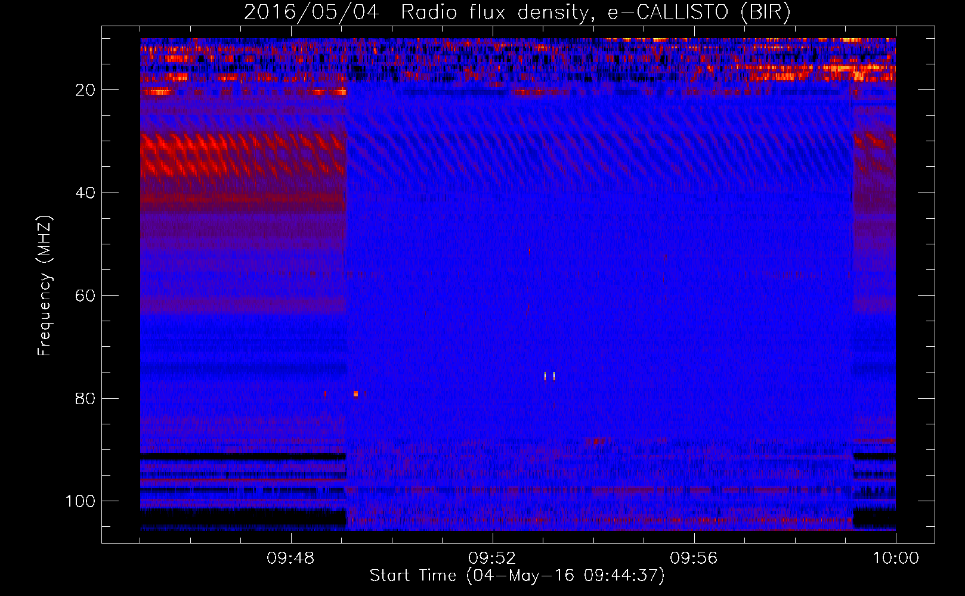Click the 10:00 time tick label

[895, 558]
